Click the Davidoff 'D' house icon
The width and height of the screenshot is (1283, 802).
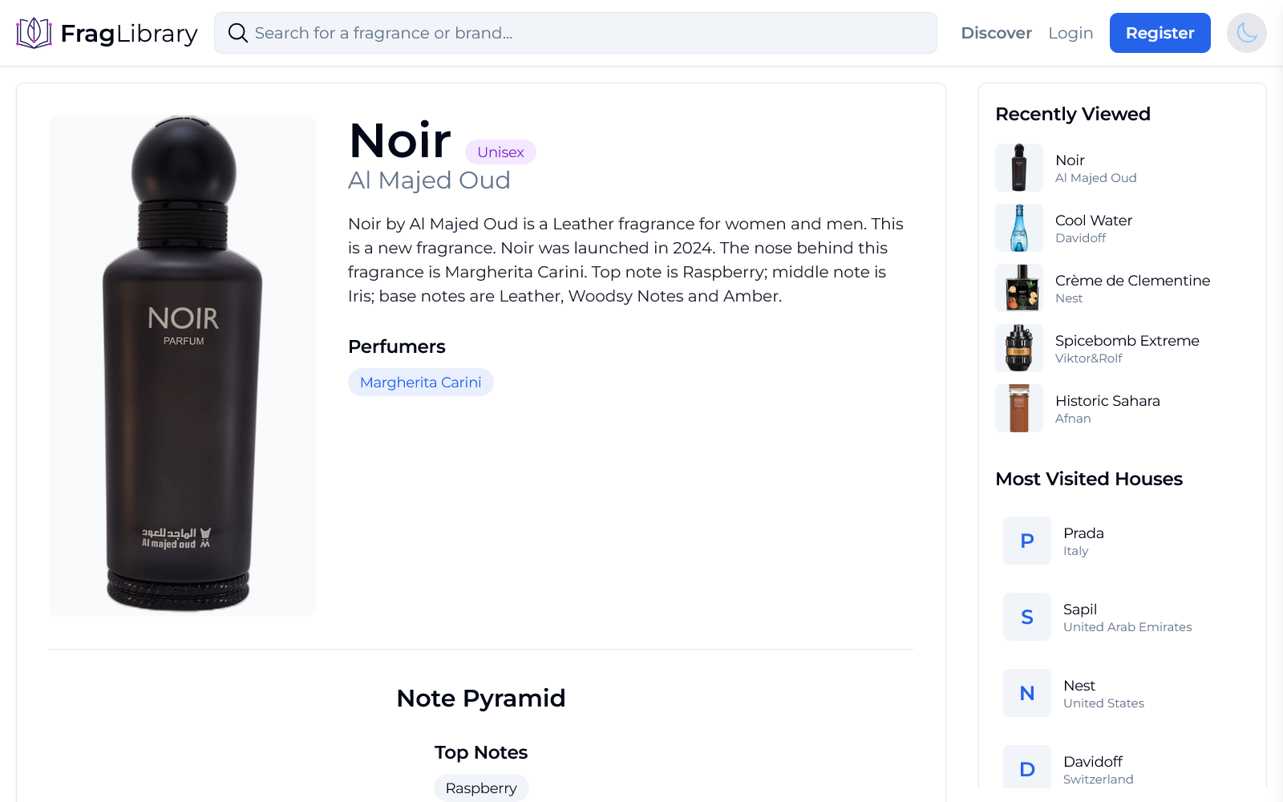pyautogui.click(x=1027, y=768)
